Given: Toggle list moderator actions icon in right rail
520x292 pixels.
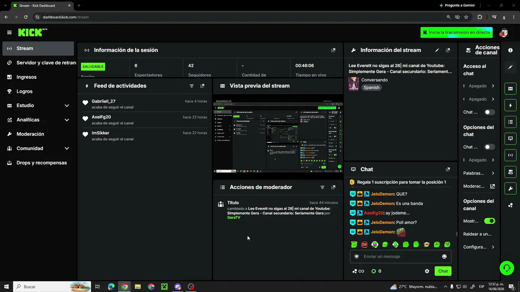Looking at the screenshot, I should 510,122.
